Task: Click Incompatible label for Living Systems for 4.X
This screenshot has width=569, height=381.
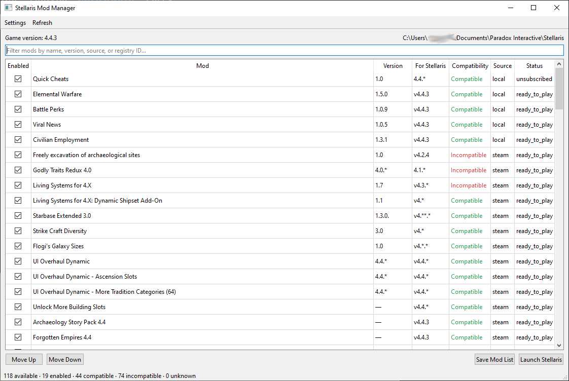Action: (x=469, y=185)
